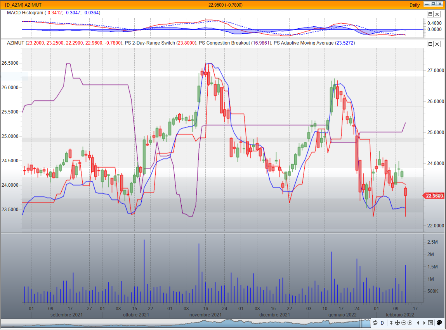The height and width of the screenshot is (330, 446).
Task: Maximize the AZIMUT price panel
Action: 430,44
